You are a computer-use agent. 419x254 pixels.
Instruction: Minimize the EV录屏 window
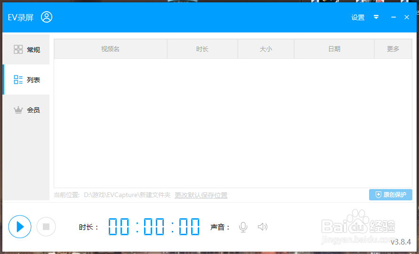point(394,17)
